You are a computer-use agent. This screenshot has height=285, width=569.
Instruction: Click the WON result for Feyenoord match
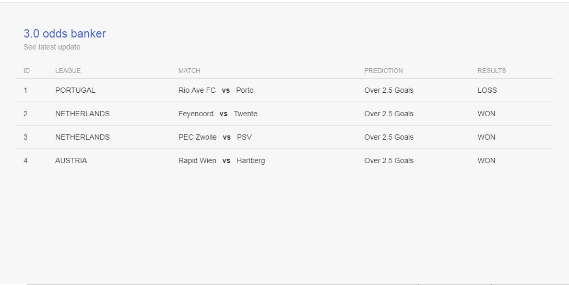pos(487,114)
